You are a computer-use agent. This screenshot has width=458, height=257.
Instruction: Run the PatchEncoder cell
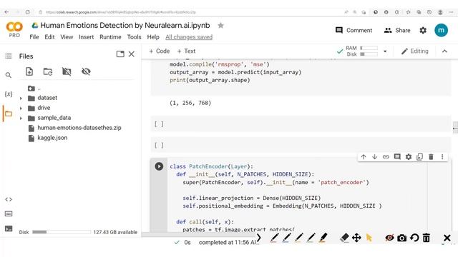tap(159, 166)
